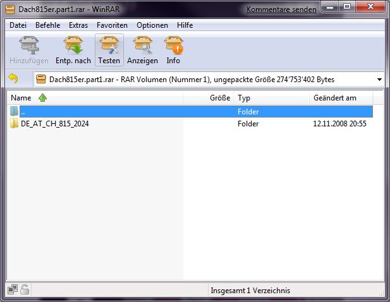Click 'Insgesamt 1 Verzeichnis' status text
The width and height of the screenshot is (390, 302).
[250, 291]
